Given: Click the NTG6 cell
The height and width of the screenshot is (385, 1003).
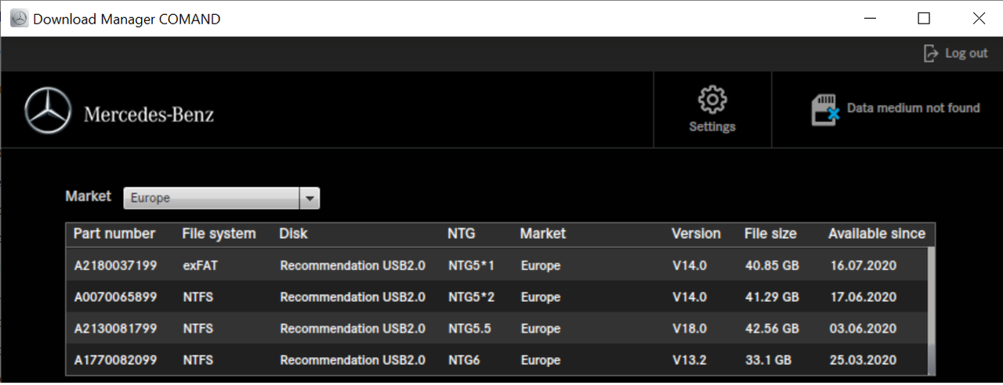Looking at the screenshot, I should [465, 360].
